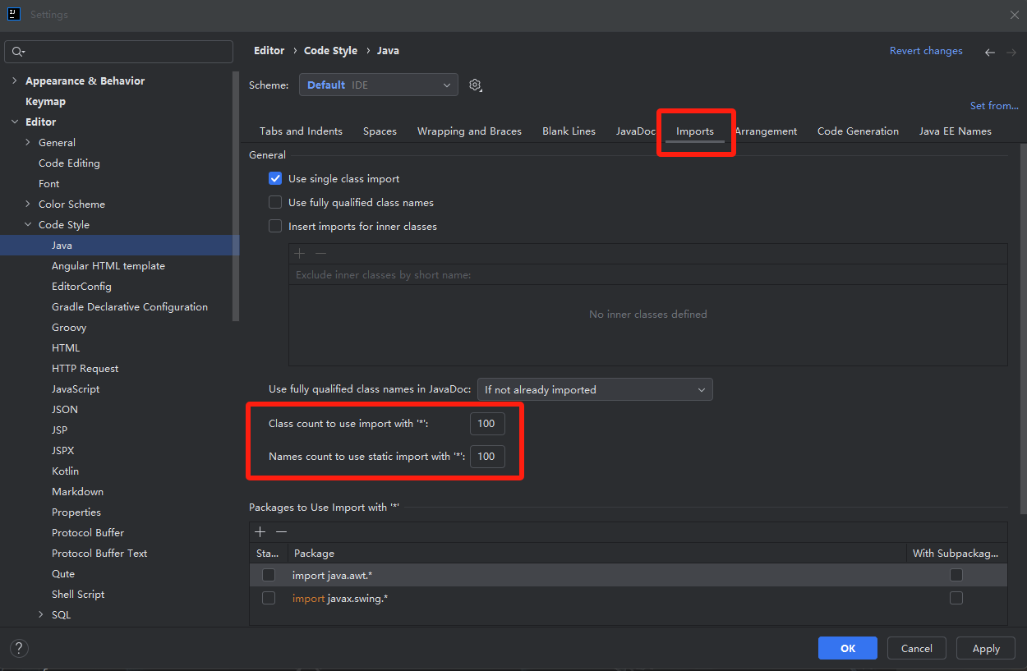Select the Imports tab
Image resolution: width=1027 pixels, height=671 pixels.
tap(695, 131)
